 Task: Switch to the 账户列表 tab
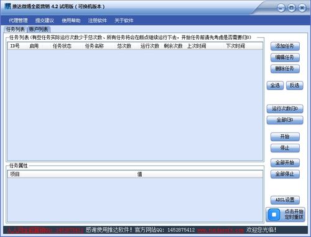click(39, 29)
